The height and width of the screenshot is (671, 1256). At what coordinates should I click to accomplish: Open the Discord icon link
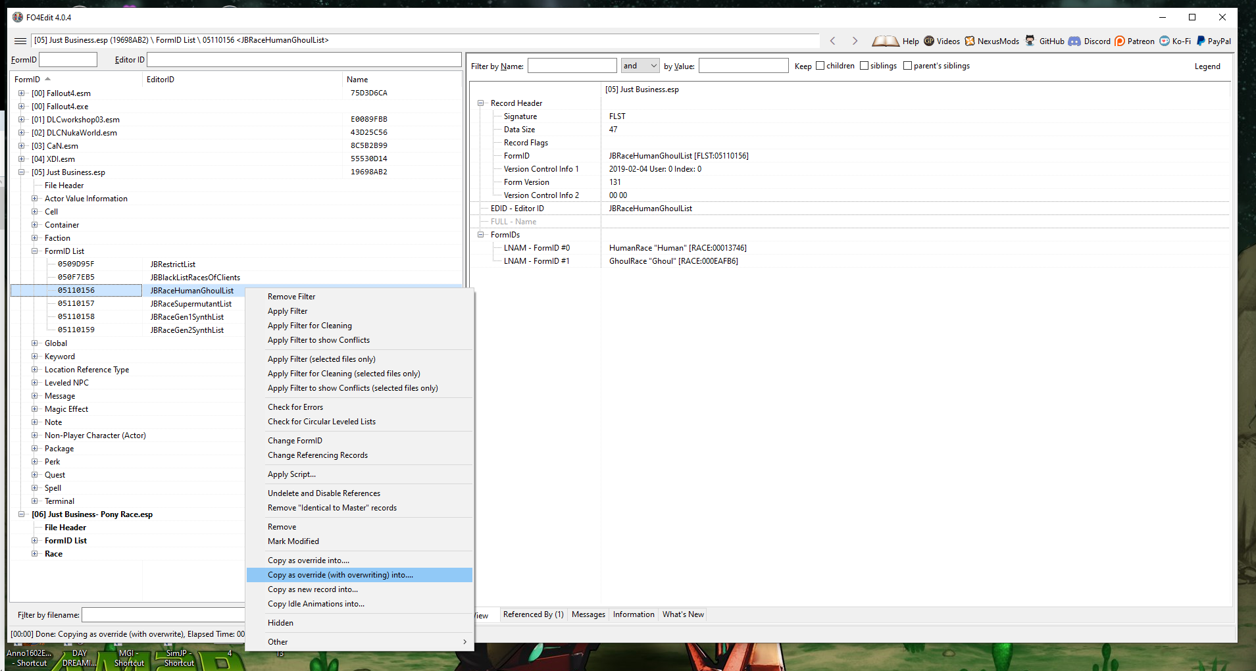coord(1074,41)
